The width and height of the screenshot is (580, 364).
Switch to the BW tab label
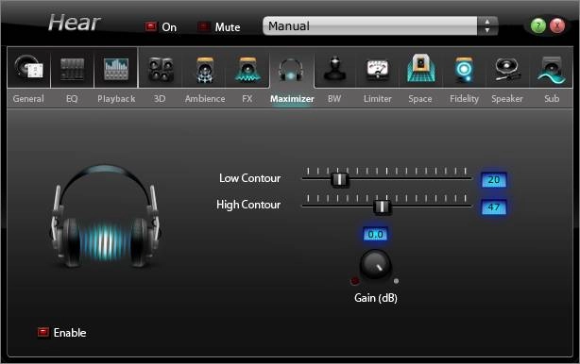(x=334, y=99)
